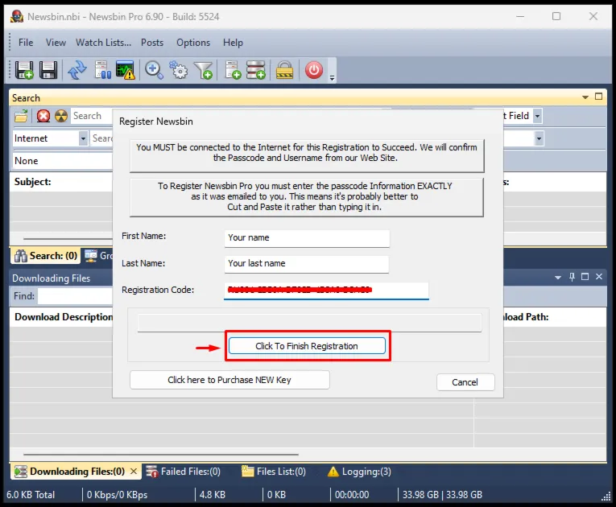Click the Click To Finish Registration button
Viewport: 616px width, 507px height.
pyautogui.click(x=307, y=346)
